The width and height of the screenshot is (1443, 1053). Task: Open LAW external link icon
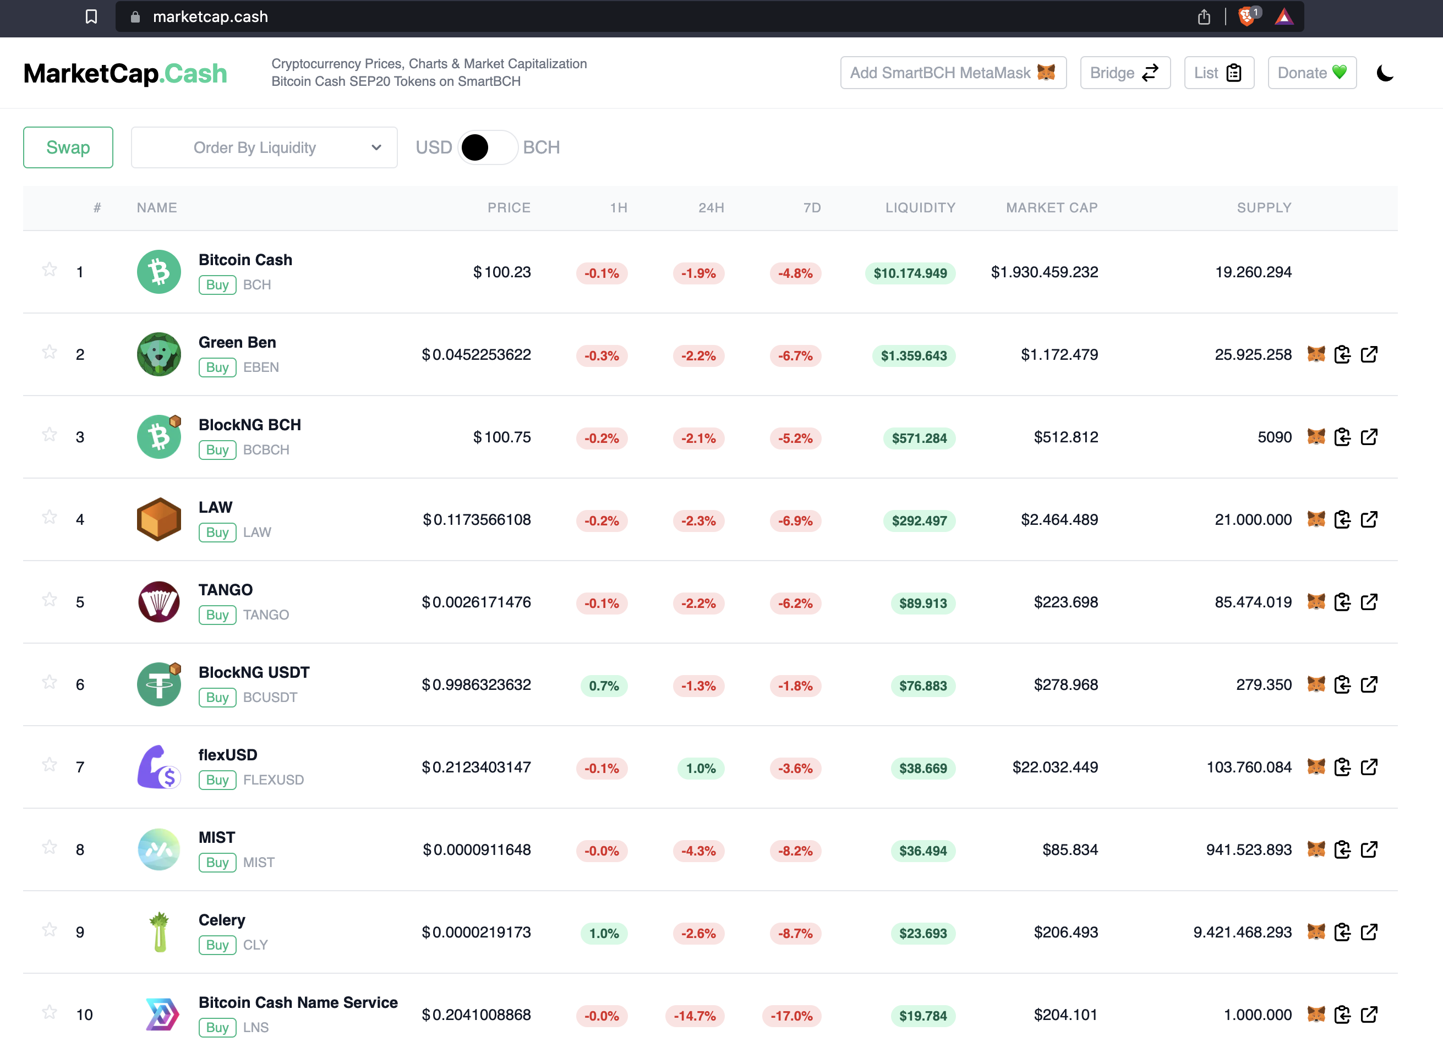(1369, 519)
